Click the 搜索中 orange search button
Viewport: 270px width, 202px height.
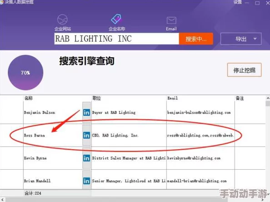click(x=196, y=39)
